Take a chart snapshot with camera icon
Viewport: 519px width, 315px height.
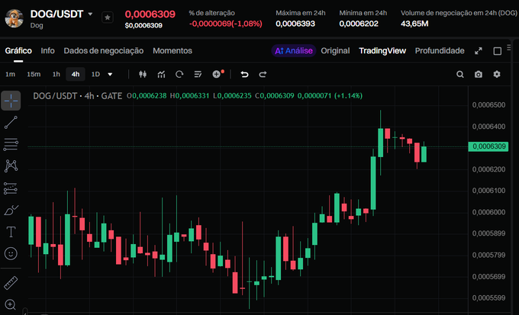pyautogui.click(x=479, y=74)
